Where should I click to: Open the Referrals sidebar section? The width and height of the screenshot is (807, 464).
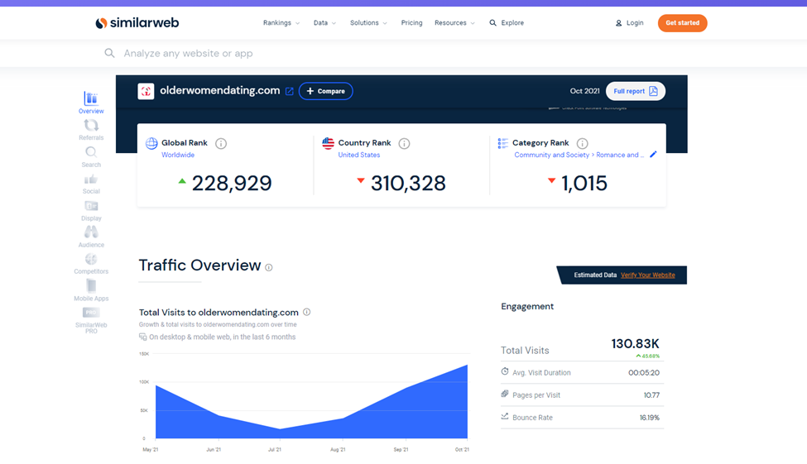(x=91, y=129)
